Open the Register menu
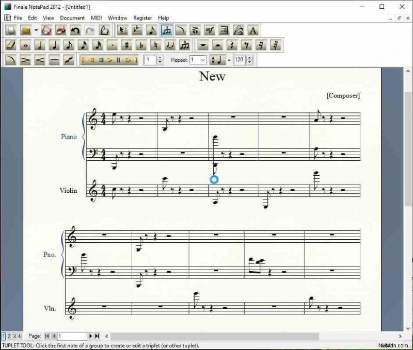Viewport: 413px width, 350px height. pyautogui.click(x=142, y=18)
